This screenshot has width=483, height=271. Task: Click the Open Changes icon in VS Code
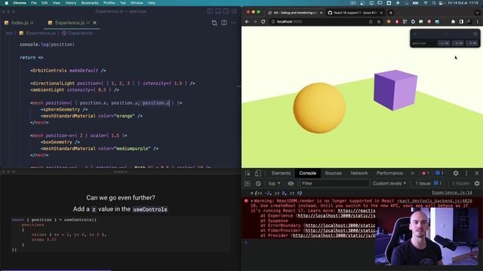[214, 23]
